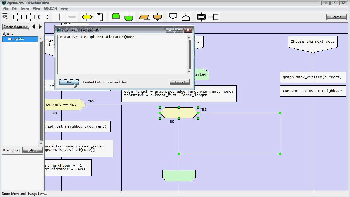Select the 'Choose the next node' branch icon

(313, 44)
